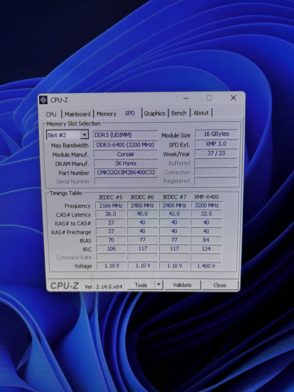Click the Max Bandwidth label
294x392 pixels.
click(70, 145)
